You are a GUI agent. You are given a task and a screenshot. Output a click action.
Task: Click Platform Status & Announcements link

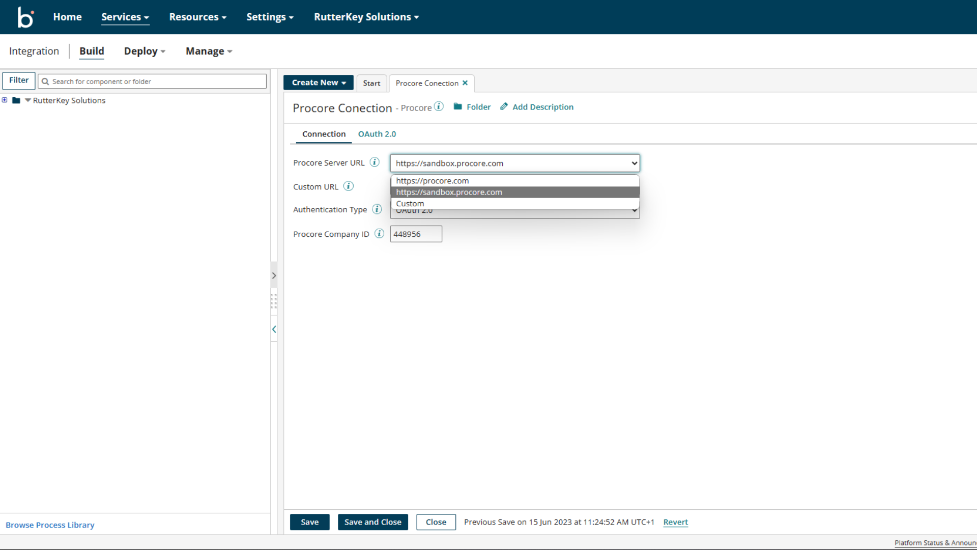[935, 543]
